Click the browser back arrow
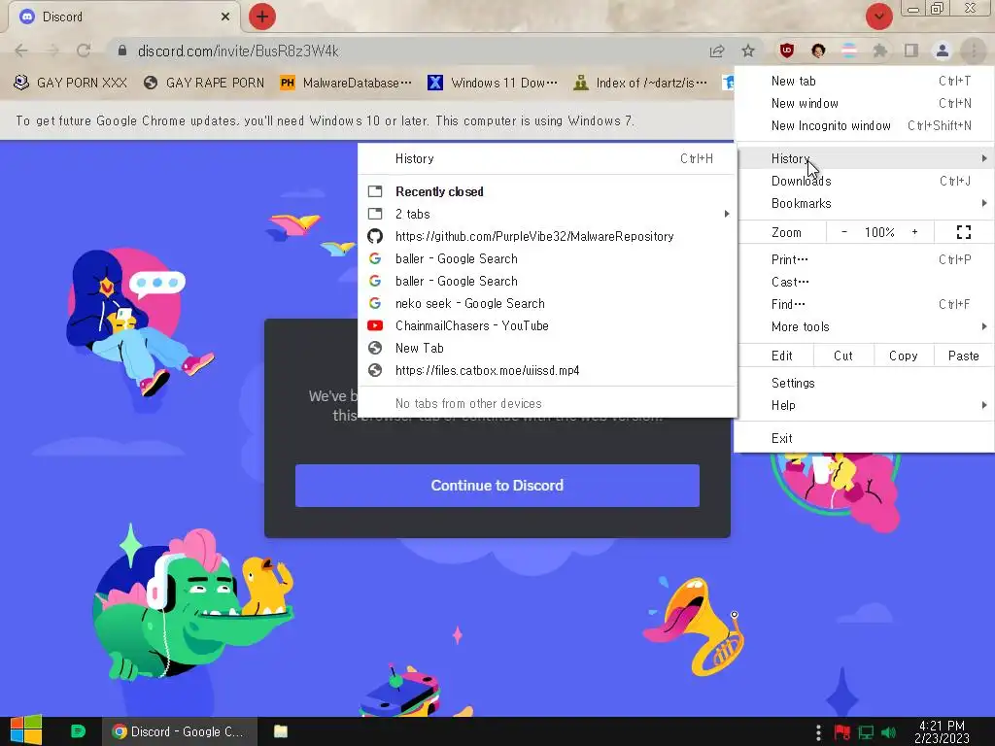This screenshot has width=995, height=746. (x=21, y=51)
